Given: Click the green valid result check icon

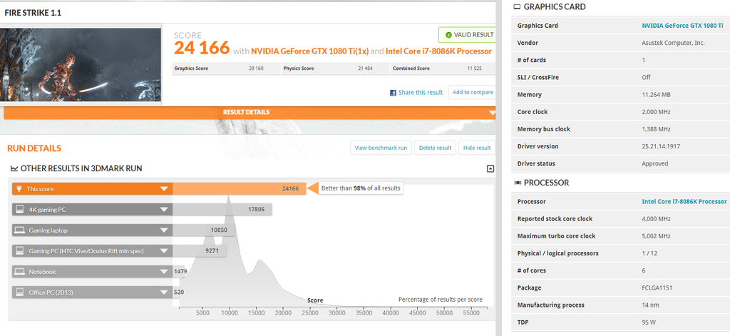Looking at the screenshot, I should 448,35.
